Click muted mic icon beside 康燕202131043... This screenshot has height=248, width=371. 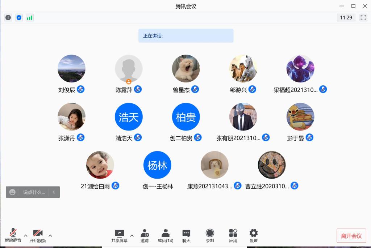point(238,186)
